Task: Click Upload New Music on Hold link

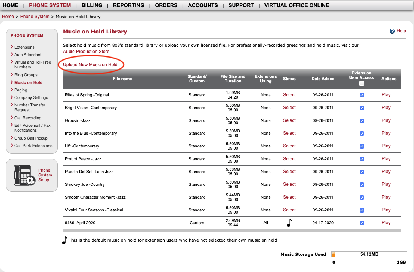Action: 90,64
